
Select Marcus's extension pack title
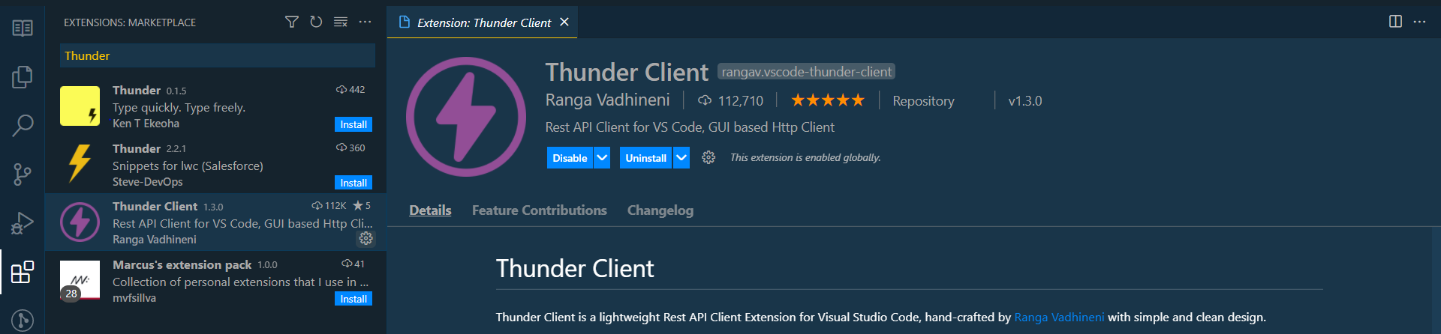pos(182,264)
